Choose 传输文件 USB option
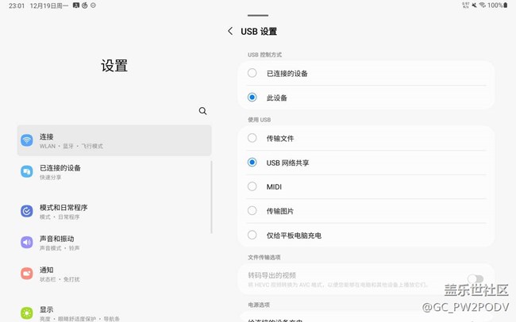516x322 pixels. click(252, 138)
